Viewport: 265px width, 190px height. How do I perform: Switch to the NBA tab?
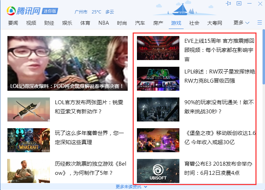104,23
